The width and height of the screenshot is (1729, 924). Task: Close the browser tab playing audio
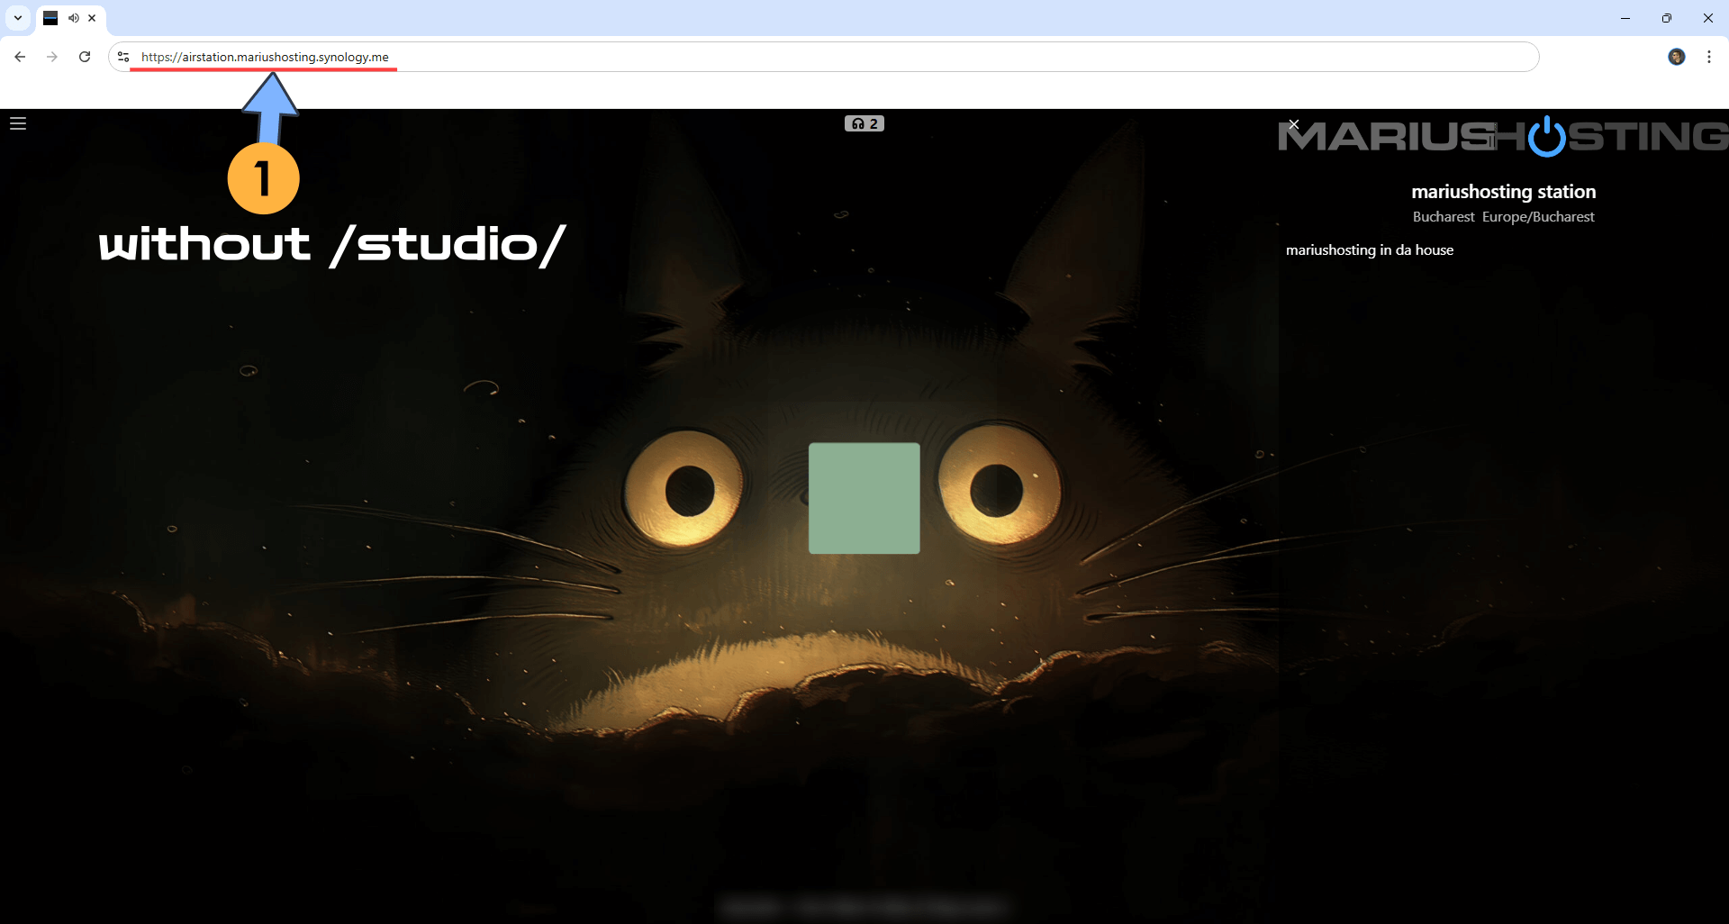click(92, 18)
